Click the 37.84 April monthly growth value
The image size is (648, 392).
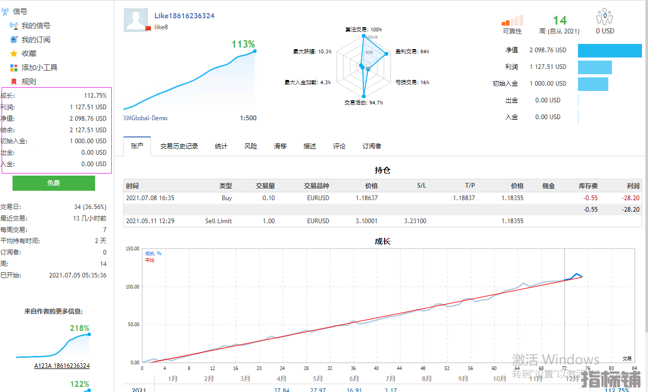(x=282, y=389)
